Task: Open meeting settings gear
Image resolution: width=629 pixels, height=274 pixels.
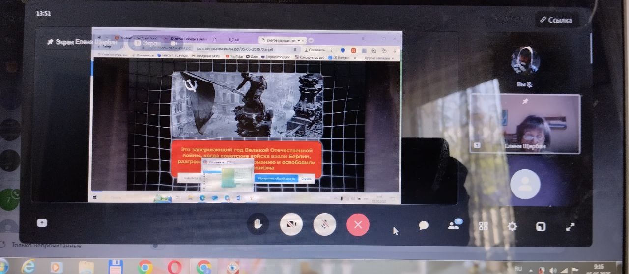Action: coord(512,226)
